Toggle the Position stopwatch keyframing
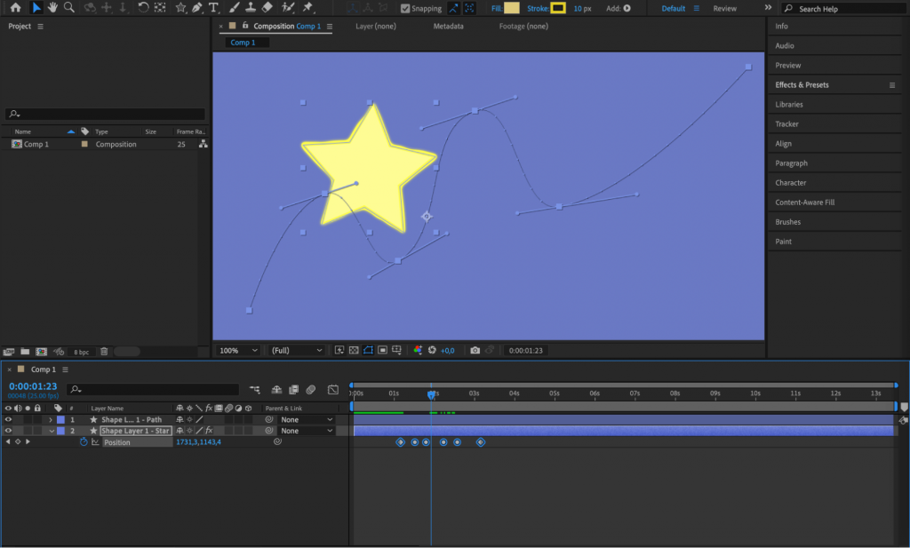 83,441
